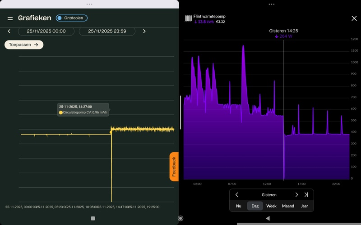361x225 pixels.
Task: Tap the Android recent apps square button
Action: 93,218
